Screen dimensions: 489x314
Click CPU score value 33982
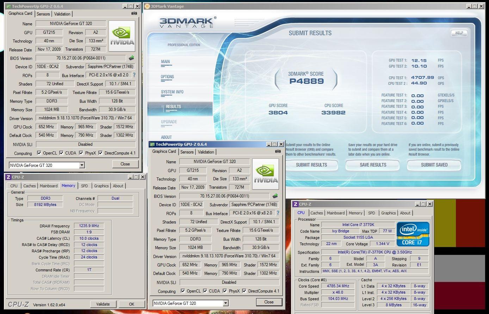(333, 113)
